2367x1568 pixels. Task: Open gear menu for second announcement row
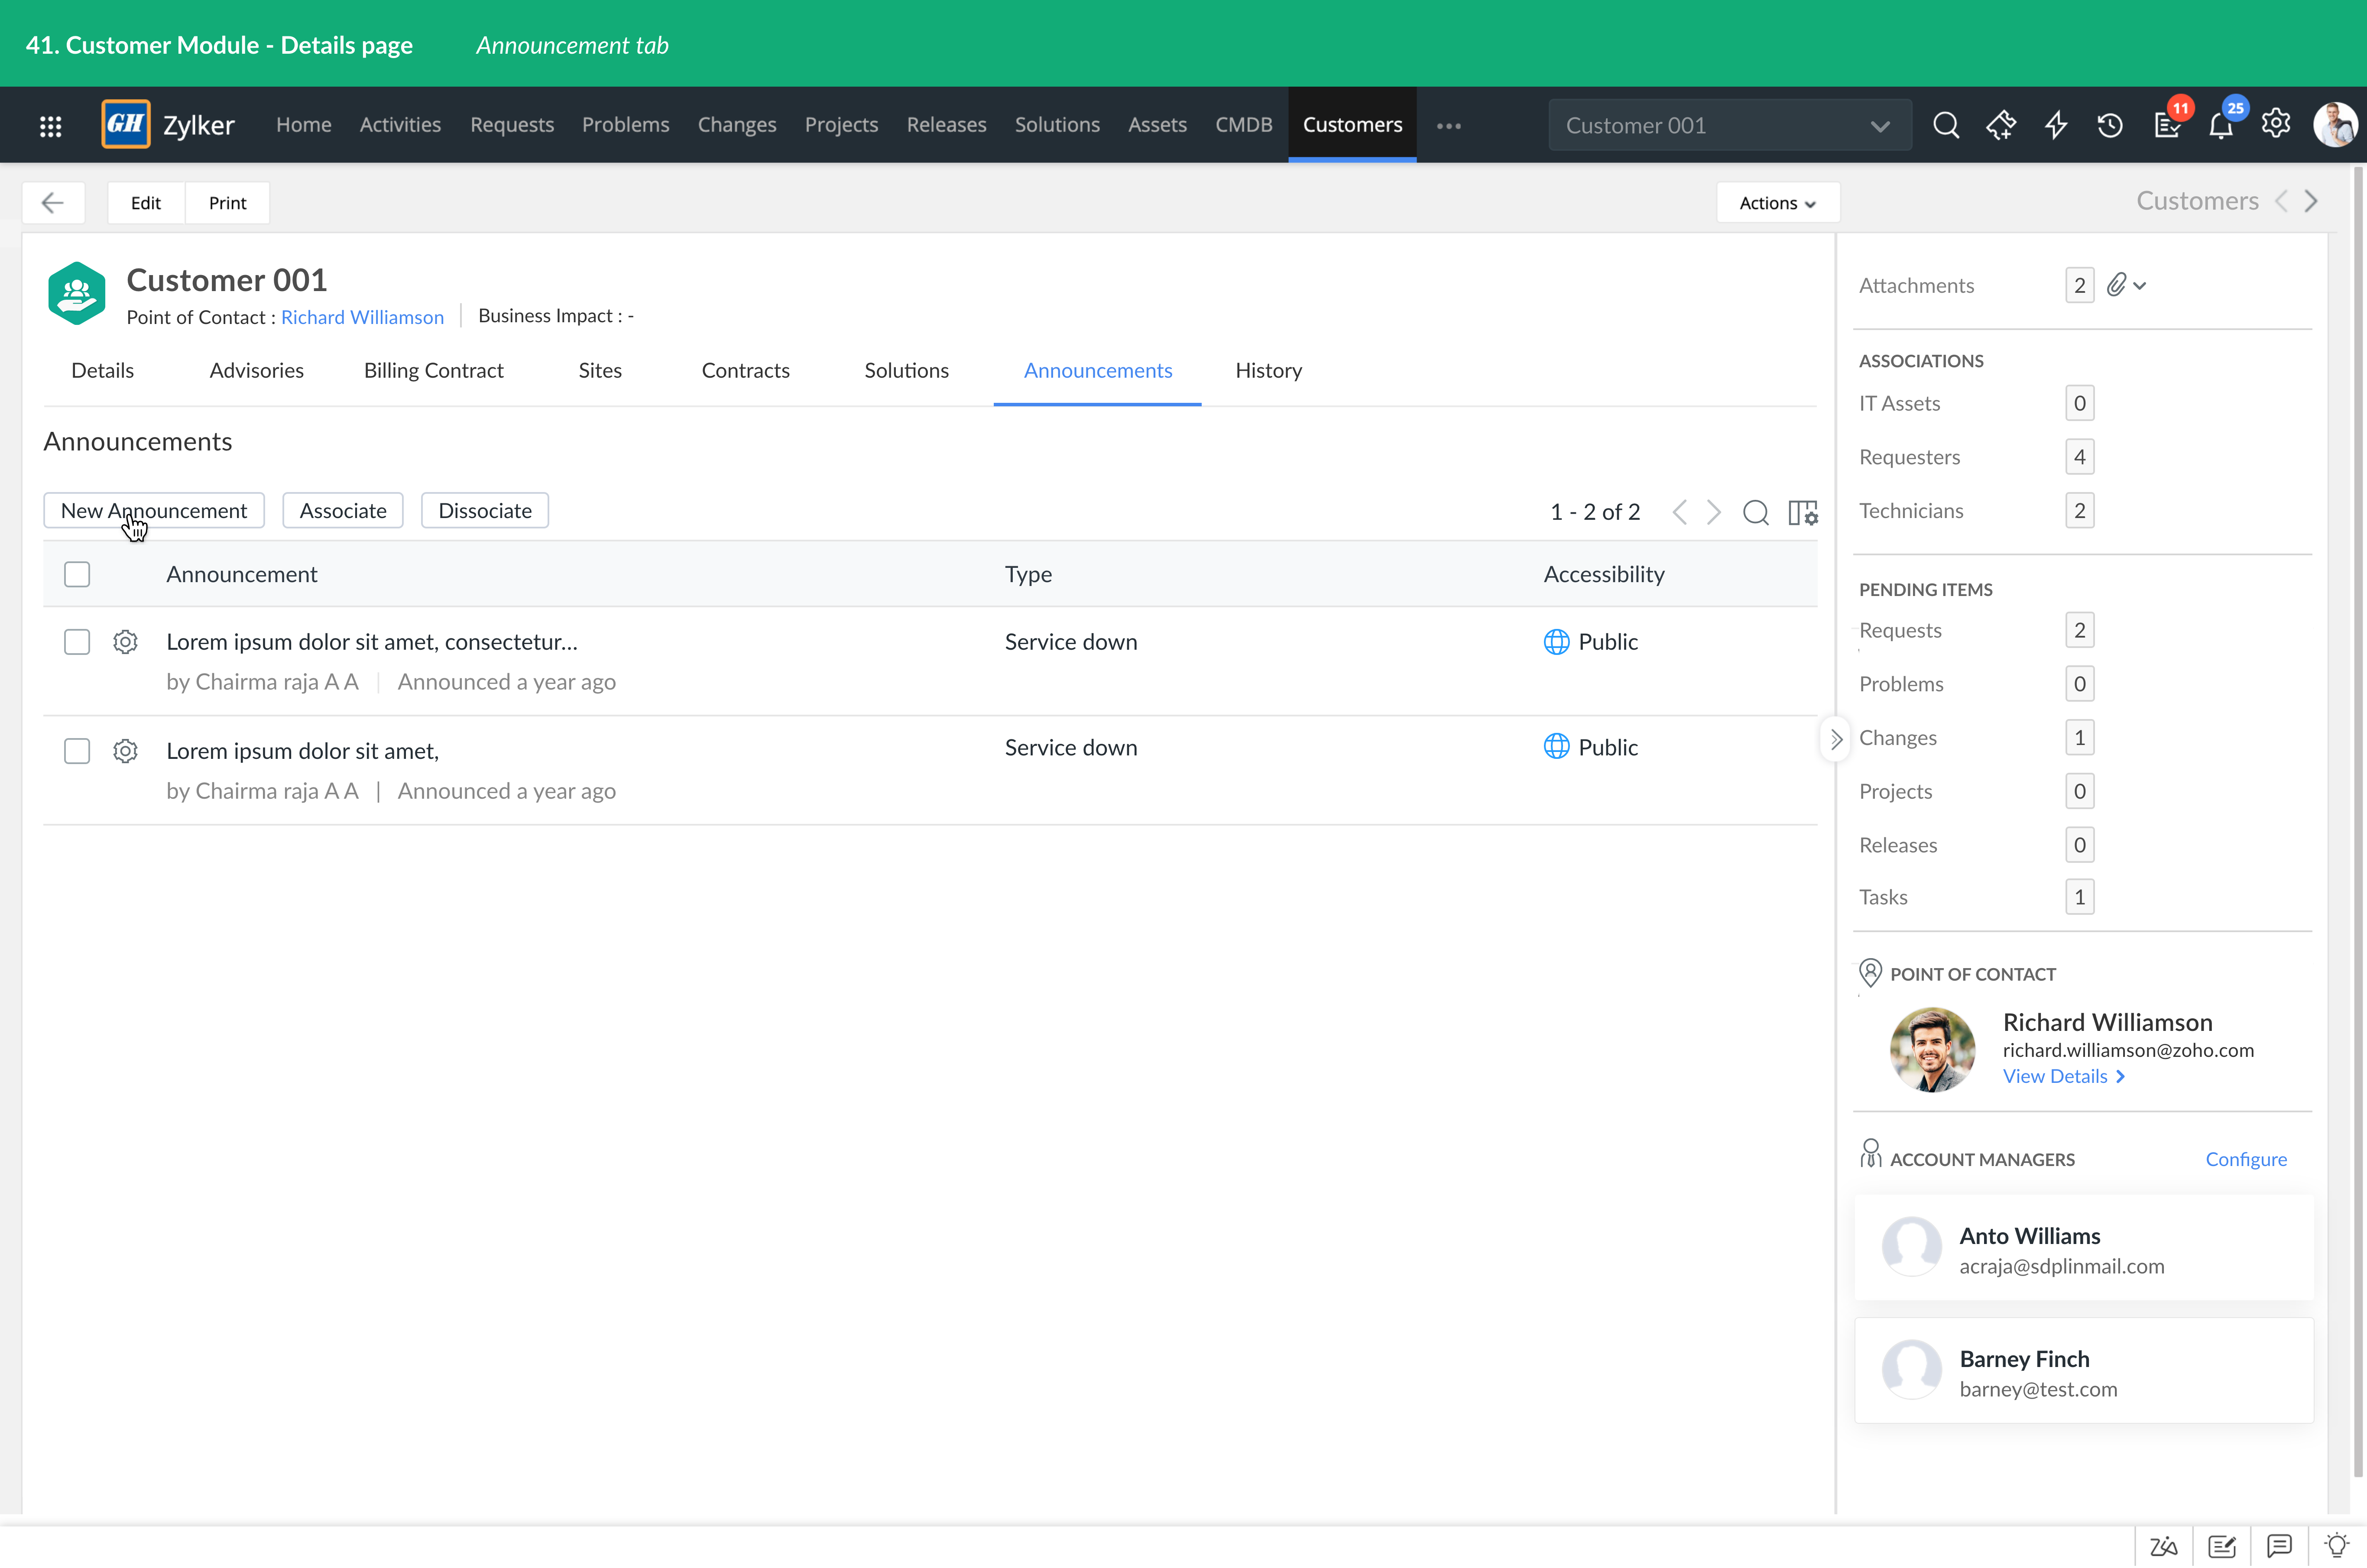[x=125, y=751]
